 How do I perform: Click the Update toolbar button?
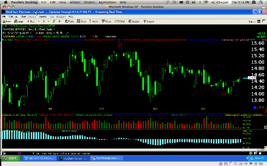[134, 21]
